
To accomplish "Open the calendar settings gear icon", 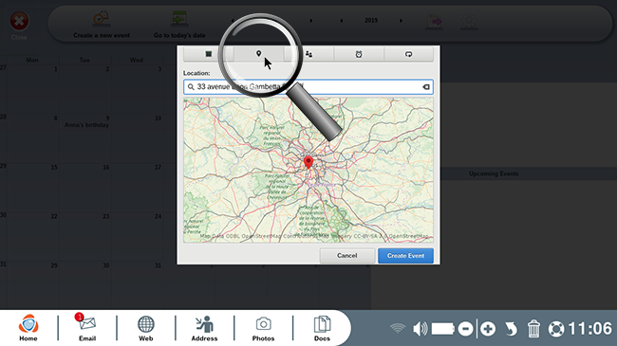I will (470, 21).
